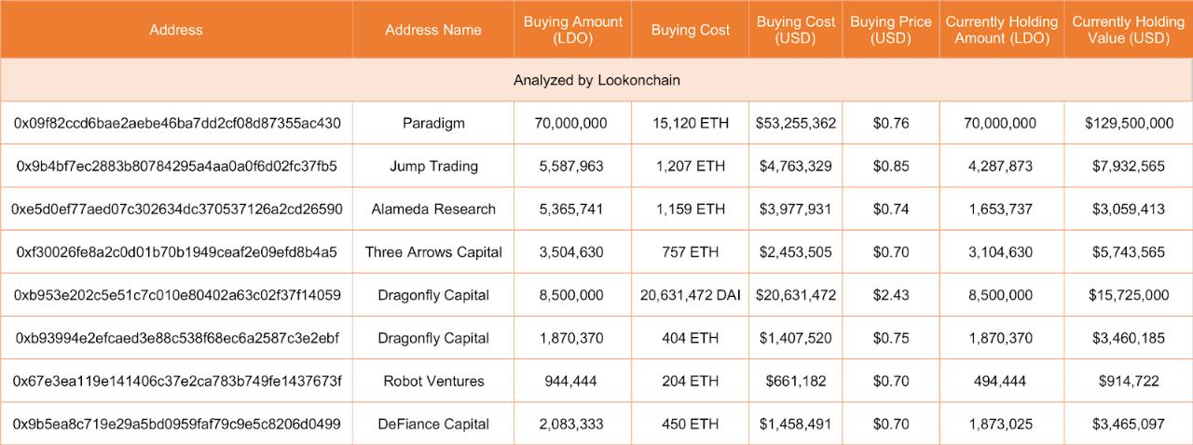Click the "Currently Holding Amount (LDO)" header
1193x445 pixels.
click(1002, 30)
